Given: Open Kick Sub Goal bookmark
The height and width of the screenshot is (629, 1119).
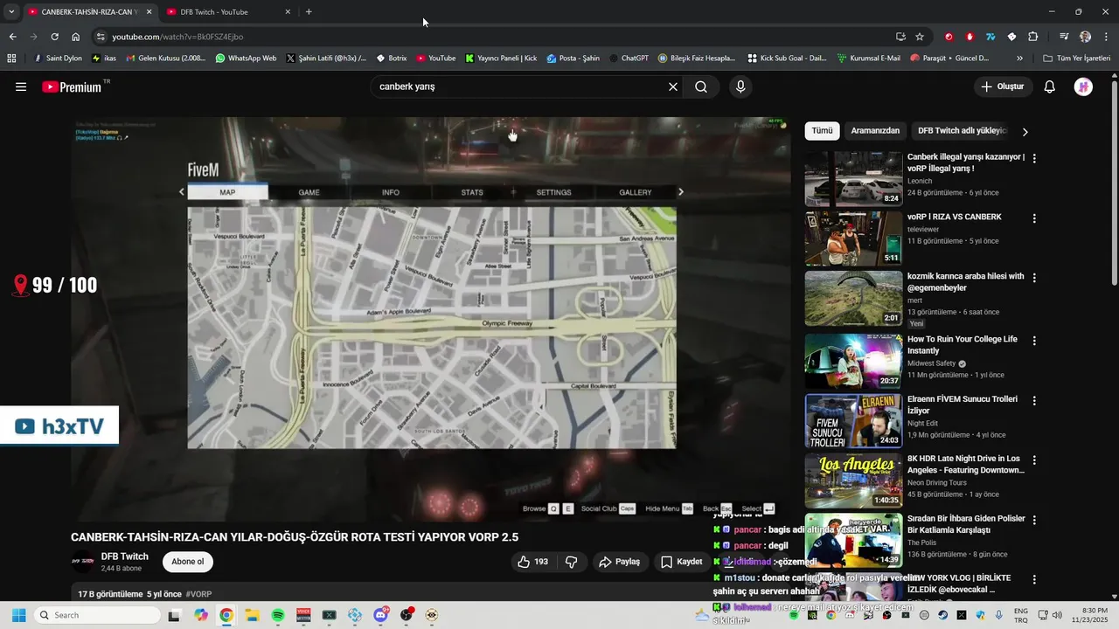Looking at the screenshot, I should pos(787,59).
